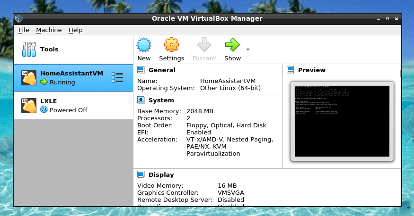Click the Display section monitor icon

click(141, 174)
